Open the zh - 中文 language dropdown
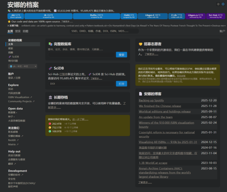The height and width of the screenshot is (192, 227). pyautogui.click(x=23, y=67)
